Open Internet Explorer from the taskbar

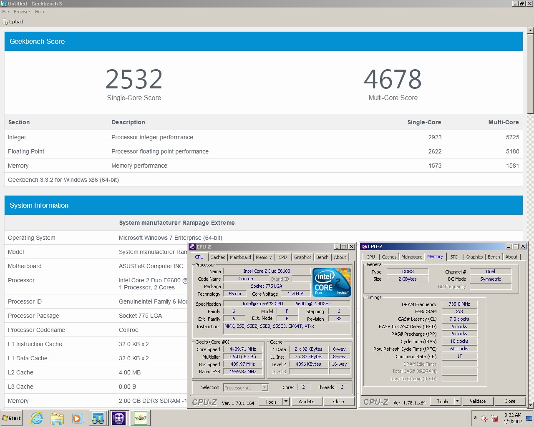[37, 418]
